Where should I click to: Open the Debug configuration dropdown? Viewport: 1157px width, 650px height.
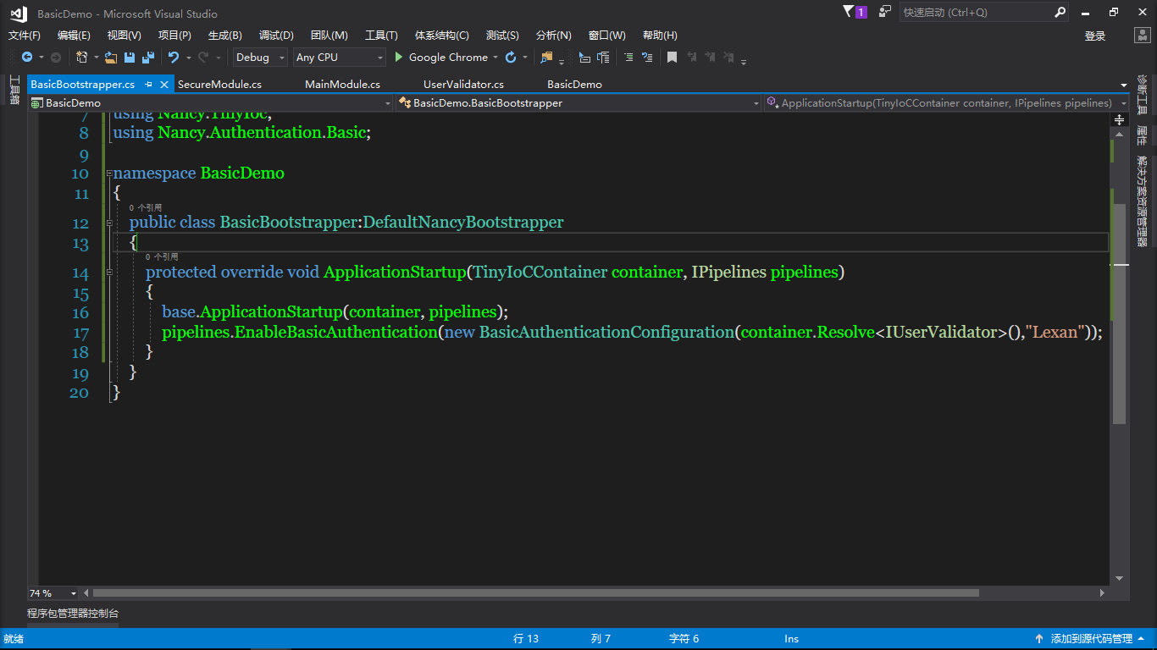(x=260, y=58)
